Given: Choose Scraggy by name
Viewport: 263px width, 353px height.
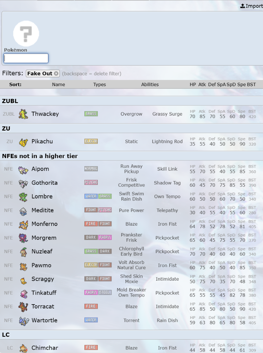Looking at the screenshot, I should pos(43,279).
